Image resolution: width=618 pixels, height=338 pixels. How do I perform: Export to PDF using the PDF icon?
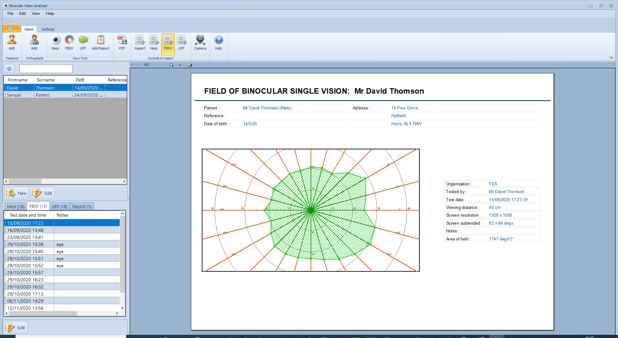tap(122, 42)
